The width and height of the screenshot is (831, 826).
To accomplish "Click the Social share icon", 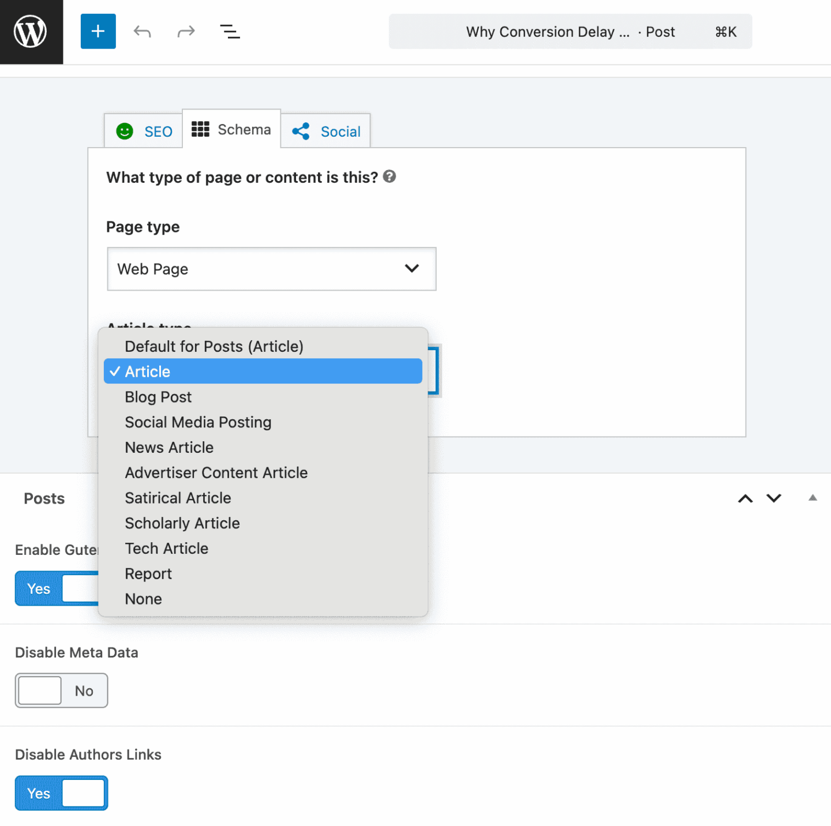I will (x=301, y=132).
